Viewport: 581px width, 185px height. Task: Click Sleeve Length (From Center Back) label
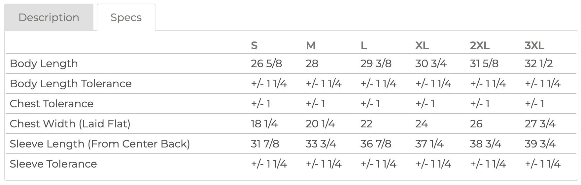(100, 144)
